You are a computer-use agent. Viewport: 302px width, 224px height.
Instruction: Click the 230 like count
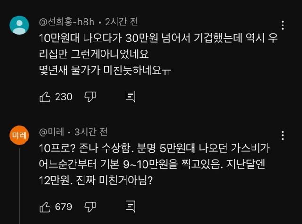(63, 97)
